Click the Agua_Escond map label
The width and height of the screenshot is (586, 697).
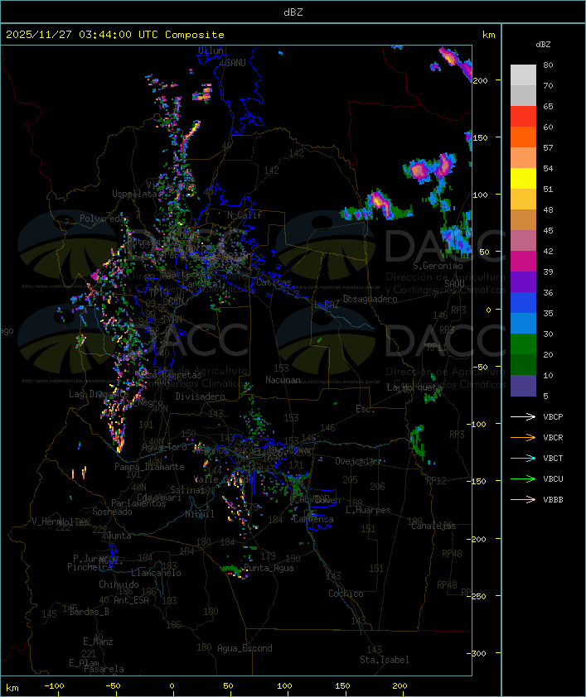[245, 648]
